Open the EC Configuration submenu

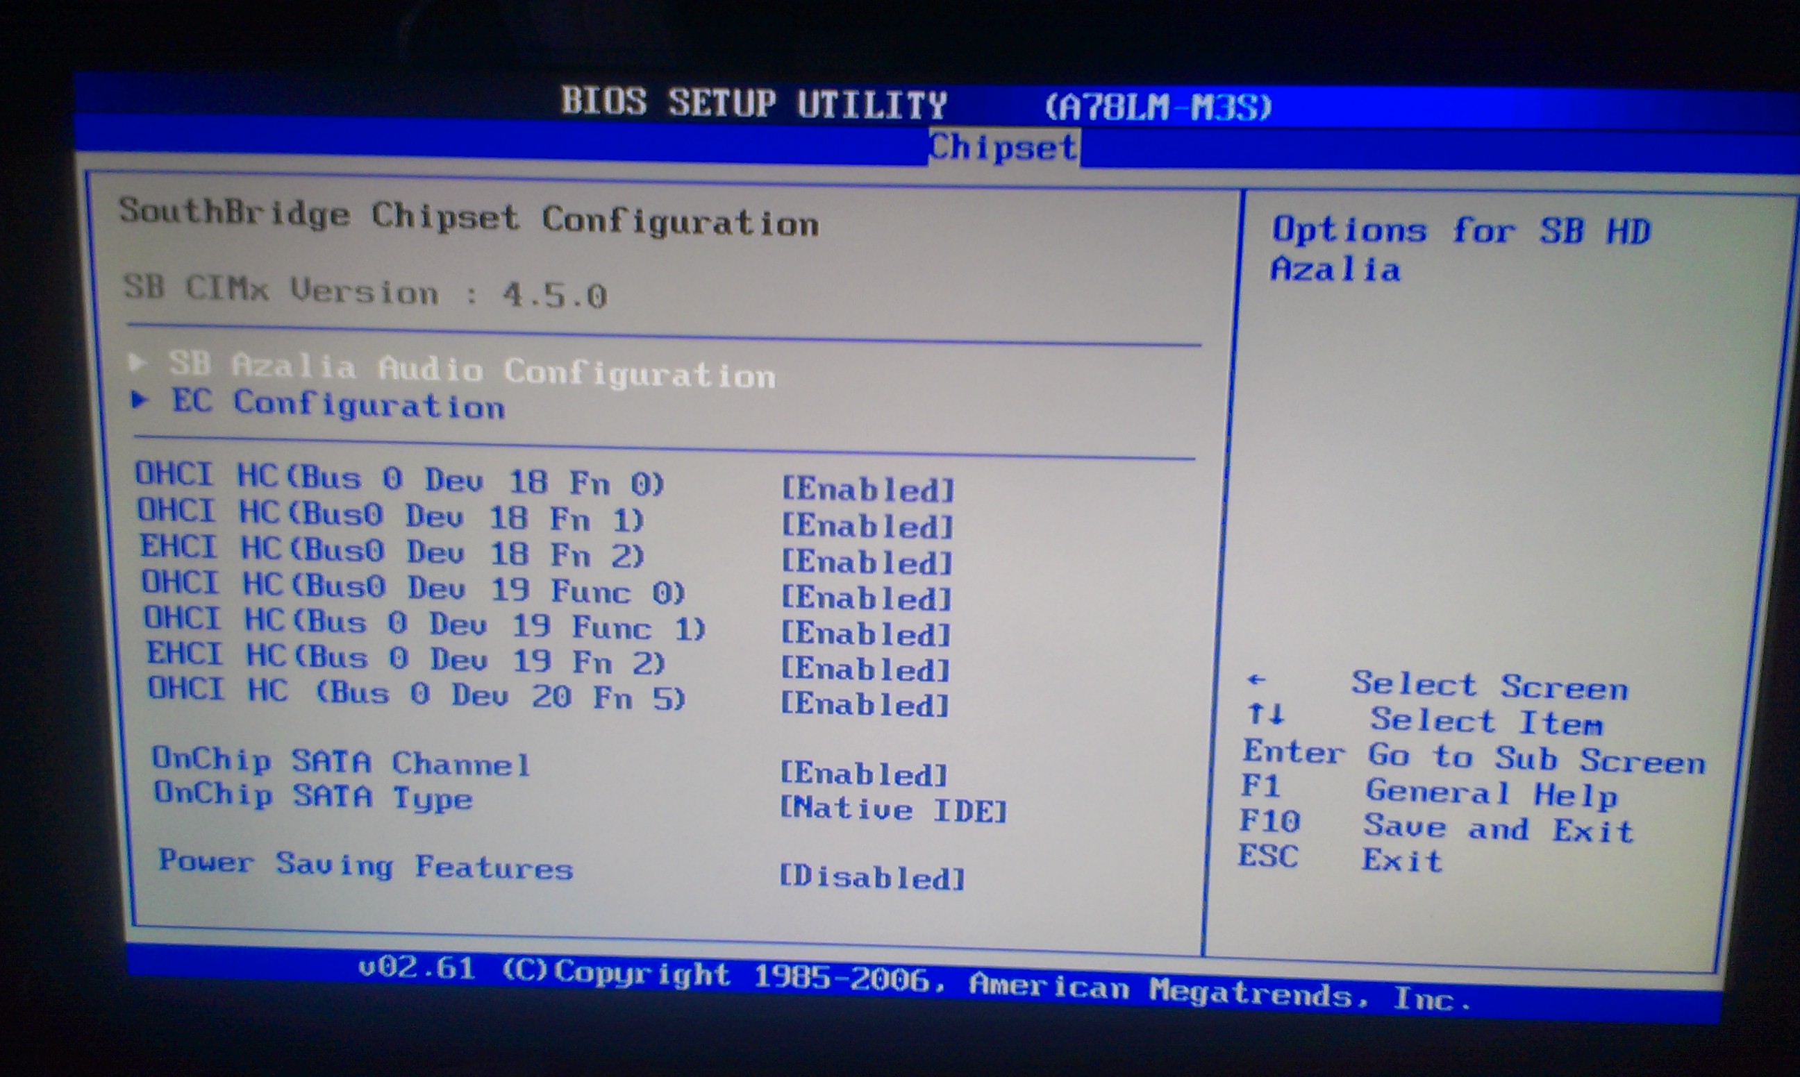point(337,403)
